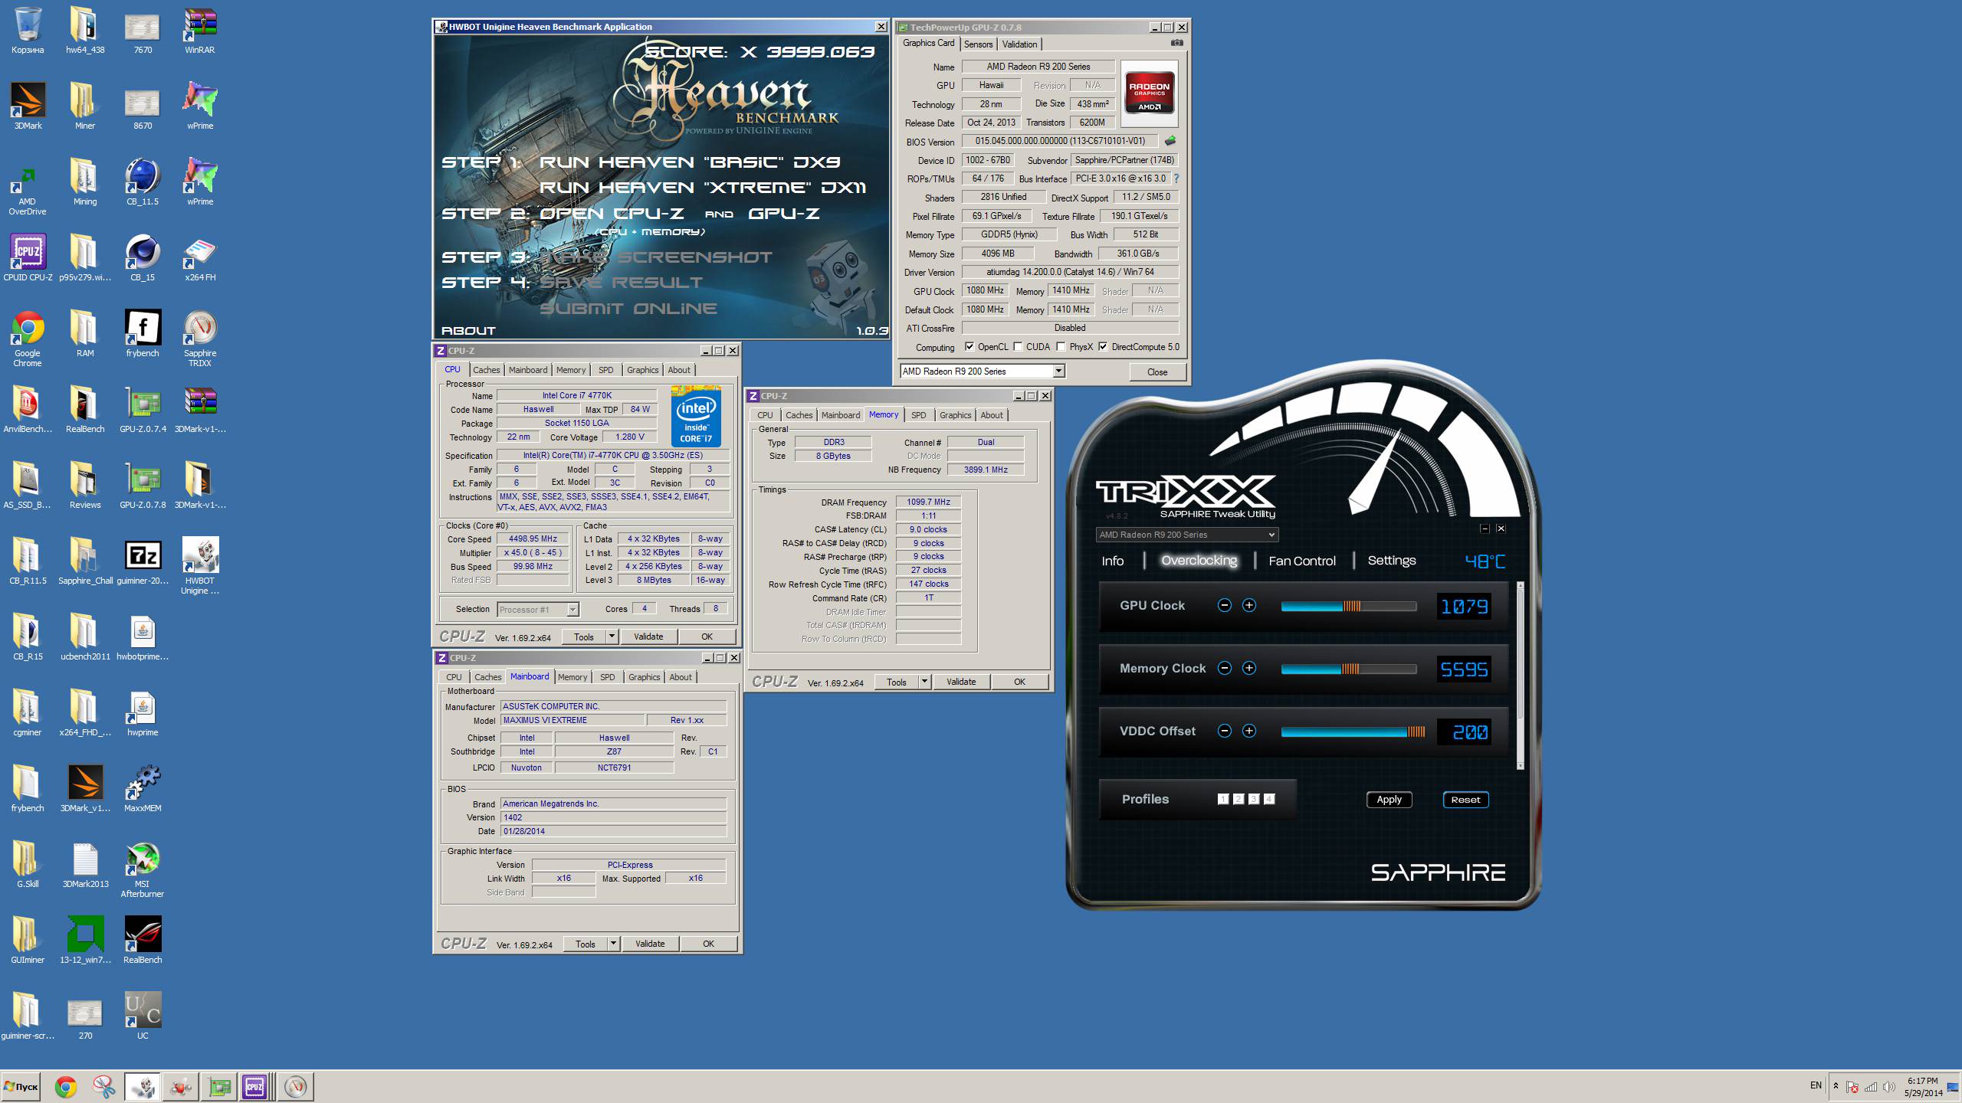Open the Fan Control tab in TRIXX

click(1301, 561)
